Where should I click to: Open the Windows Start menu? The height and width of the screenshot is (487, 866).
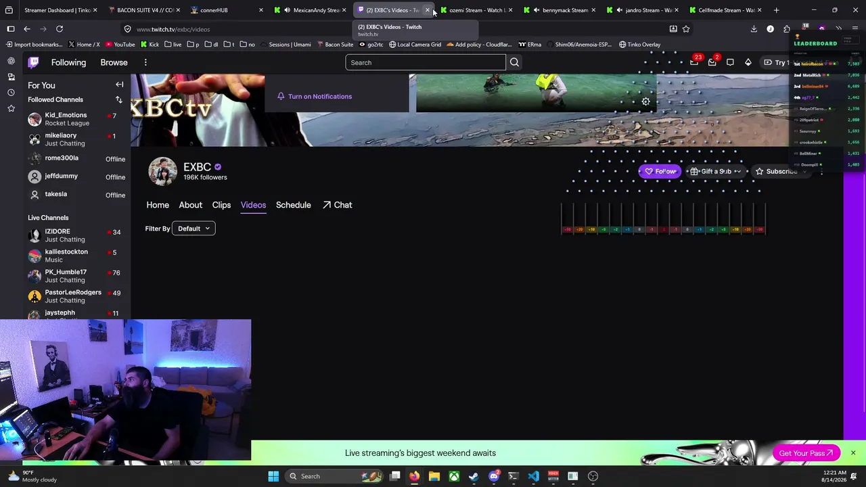click(x=273, y=476)
